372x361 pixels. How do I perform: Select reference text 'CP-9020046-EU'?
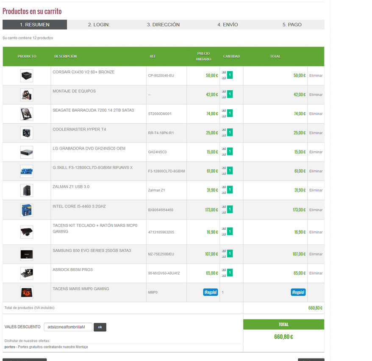coord(161,76)
